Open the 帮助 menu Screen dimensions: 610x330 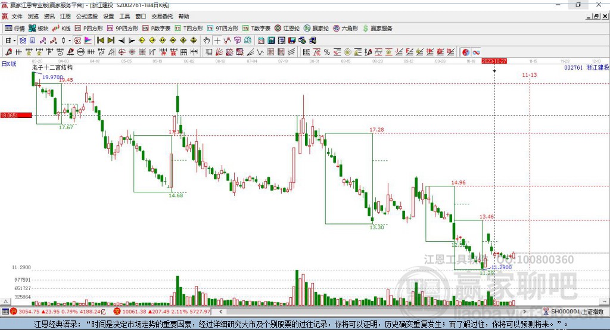click(x=183, y=16)
